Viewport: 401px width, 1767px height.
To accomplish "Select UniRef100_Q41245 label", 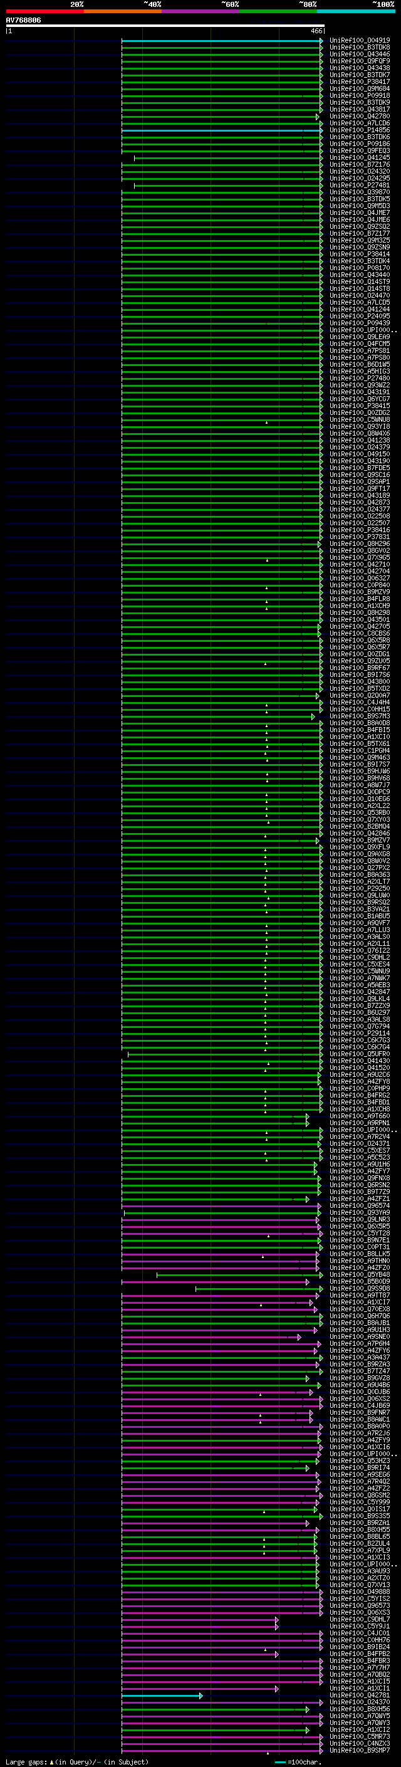I will pos(360,158).
